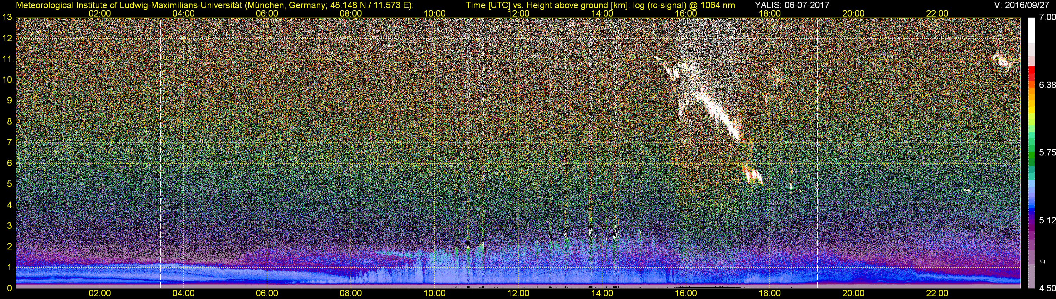Click the 16:00 label on the top axis
Viewport: 1056px width, 299px height.
[x=686, y=13]
